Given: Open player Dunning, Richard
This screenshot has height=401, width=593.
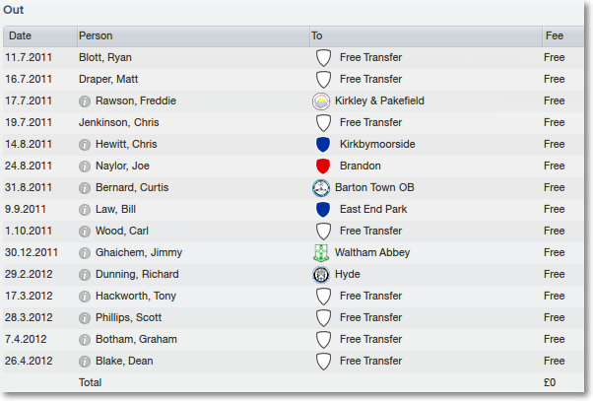Looking at the screenshot, I should point(137,274).
